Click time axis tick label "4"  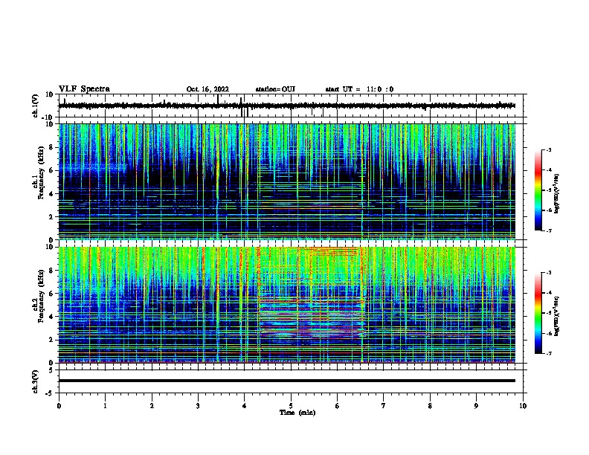(x=245, y=406)
